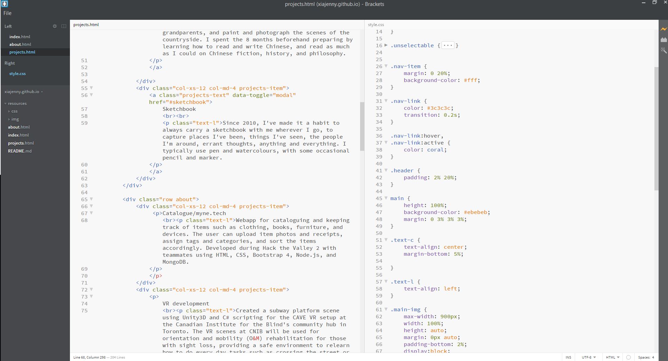
Task: Fold the code block at line 55
Action: coord(92,88)
